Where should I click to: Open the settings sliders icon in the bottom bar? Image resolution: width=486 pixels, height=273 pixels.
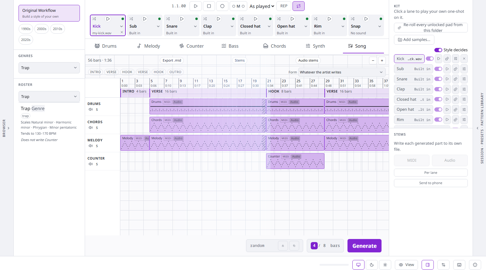(x=443, y=265)
